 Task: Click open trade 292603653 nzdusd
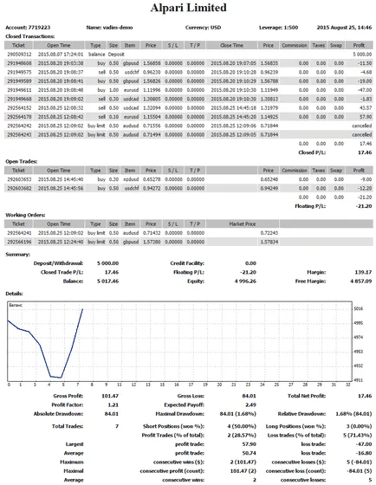[189, 179]
